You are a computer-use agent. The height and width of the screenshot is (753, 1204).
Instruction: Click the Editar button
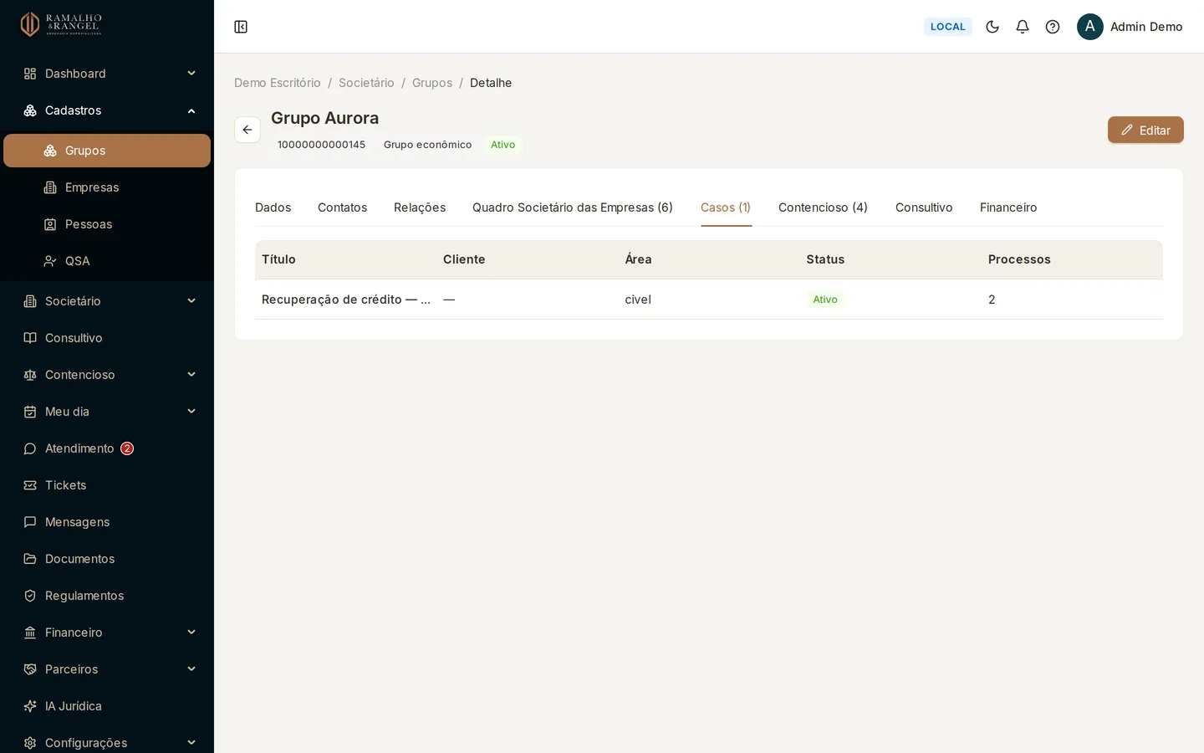coord(1145,130)
